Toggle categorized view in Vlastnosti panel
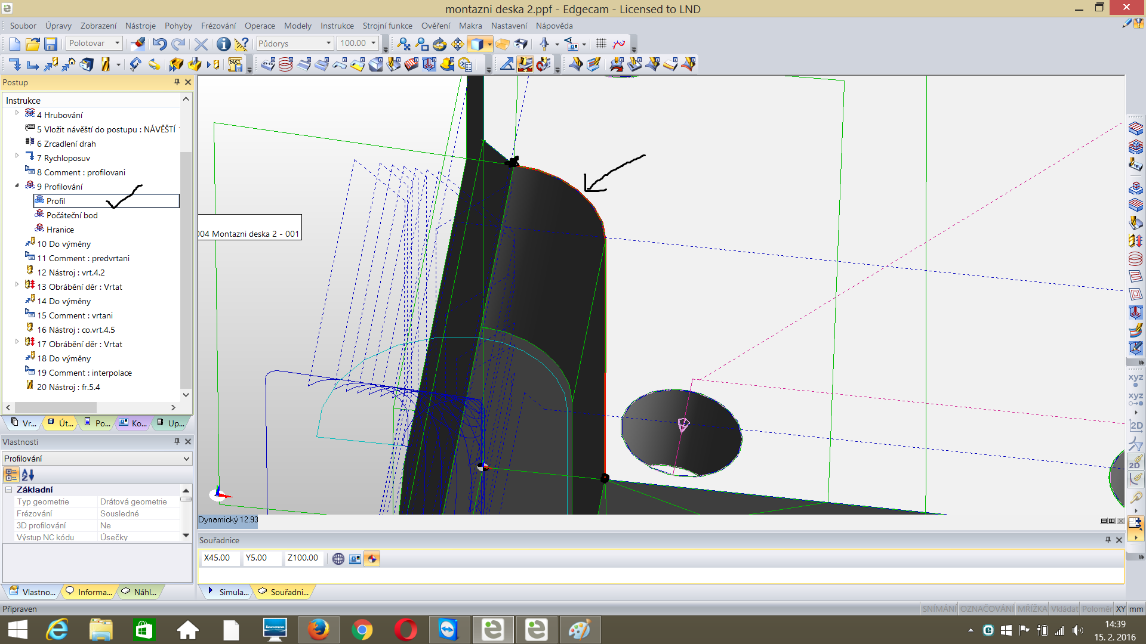The height and width of the screenshot is (644, 1146). [11, 475]
